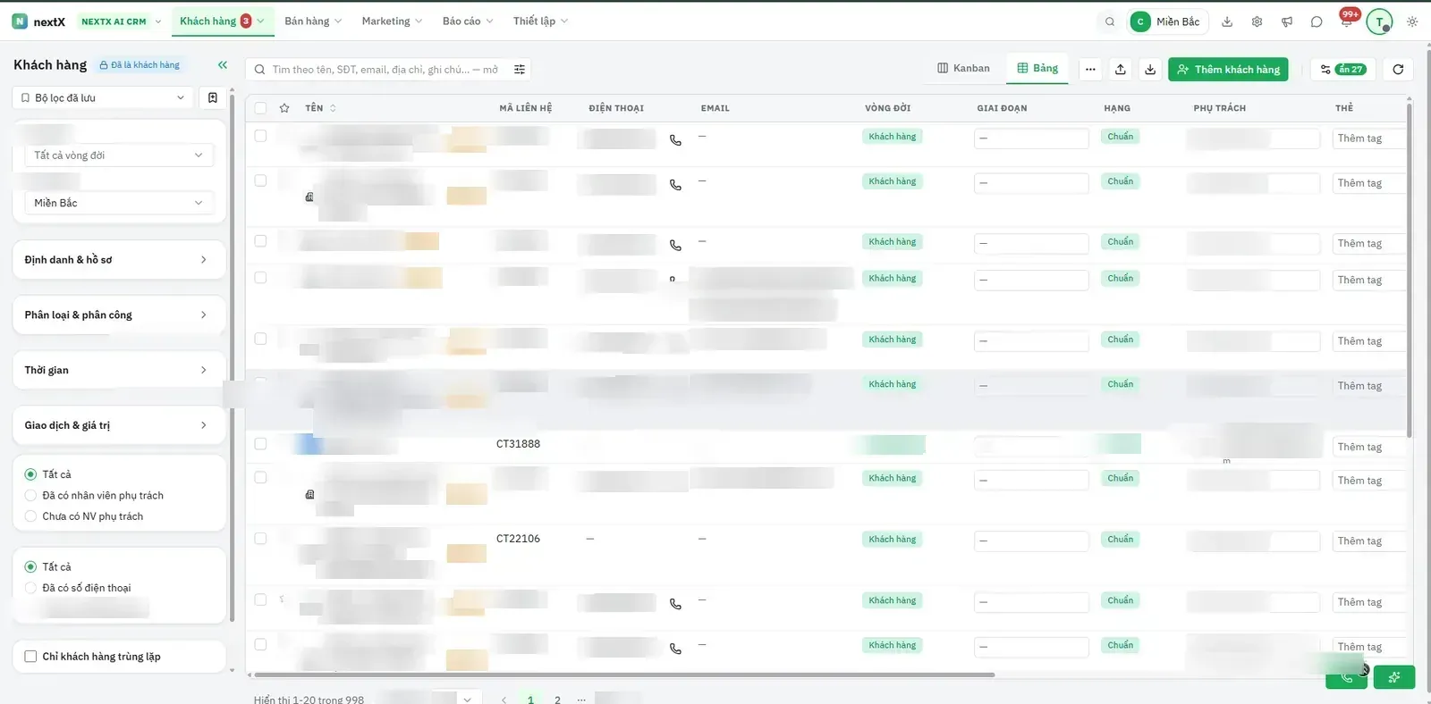The width and height of the screenshot is (1431, 704).
Task: Open the green AI sparkle floating button
Action: (1394, 677)
